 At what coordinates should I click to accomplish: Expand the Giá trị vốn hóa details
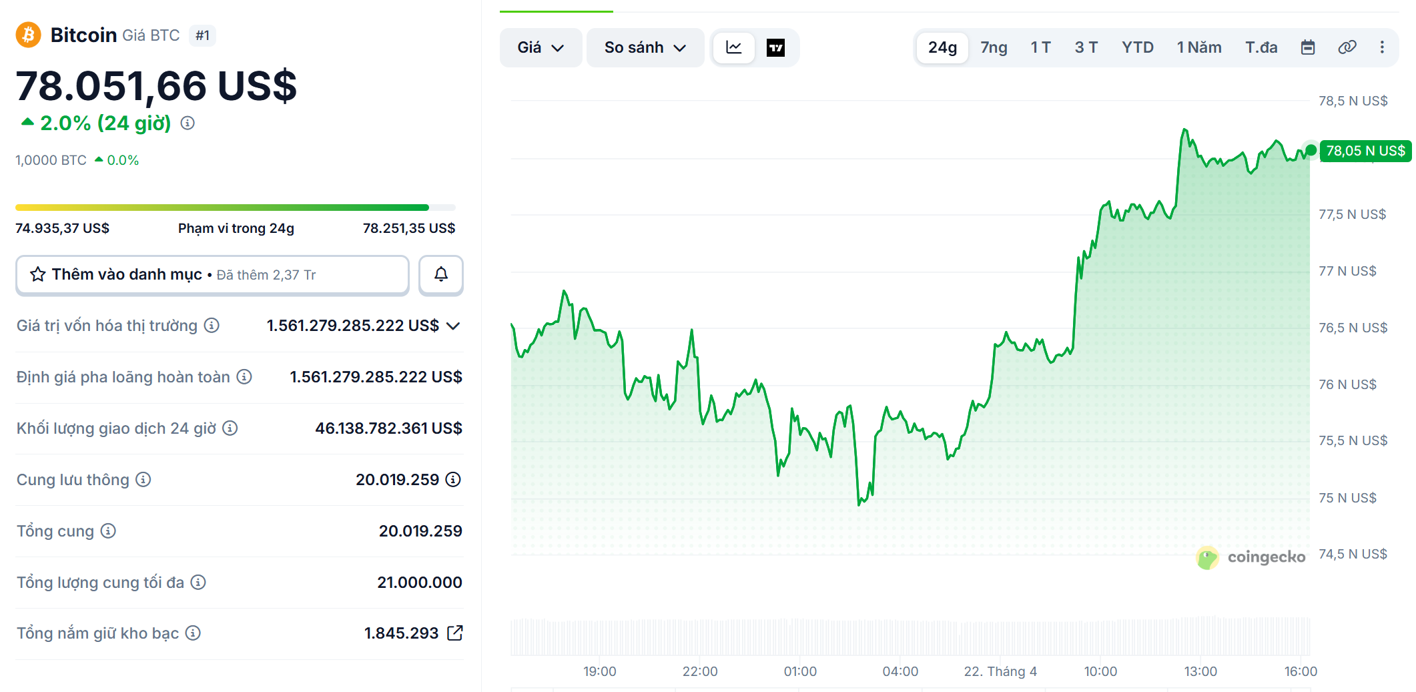(x=453, y=326)
